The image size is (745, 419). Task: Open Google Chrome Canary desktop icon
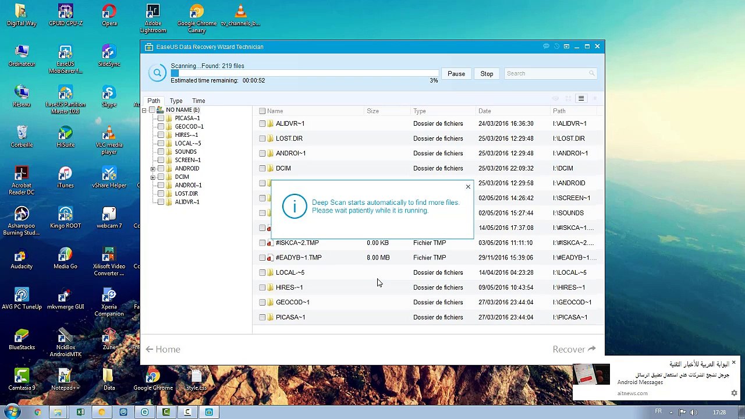pos(197,19)
